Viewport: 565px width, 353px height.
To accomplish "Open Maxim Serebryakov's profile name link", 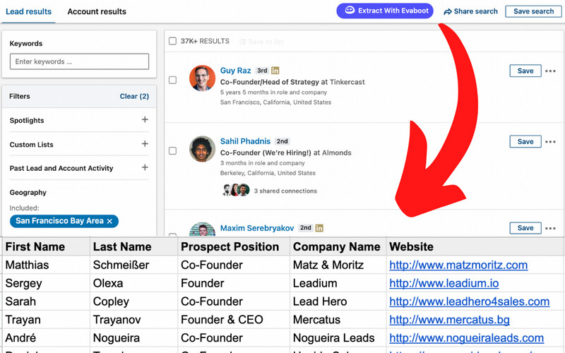I will (257, 228).
